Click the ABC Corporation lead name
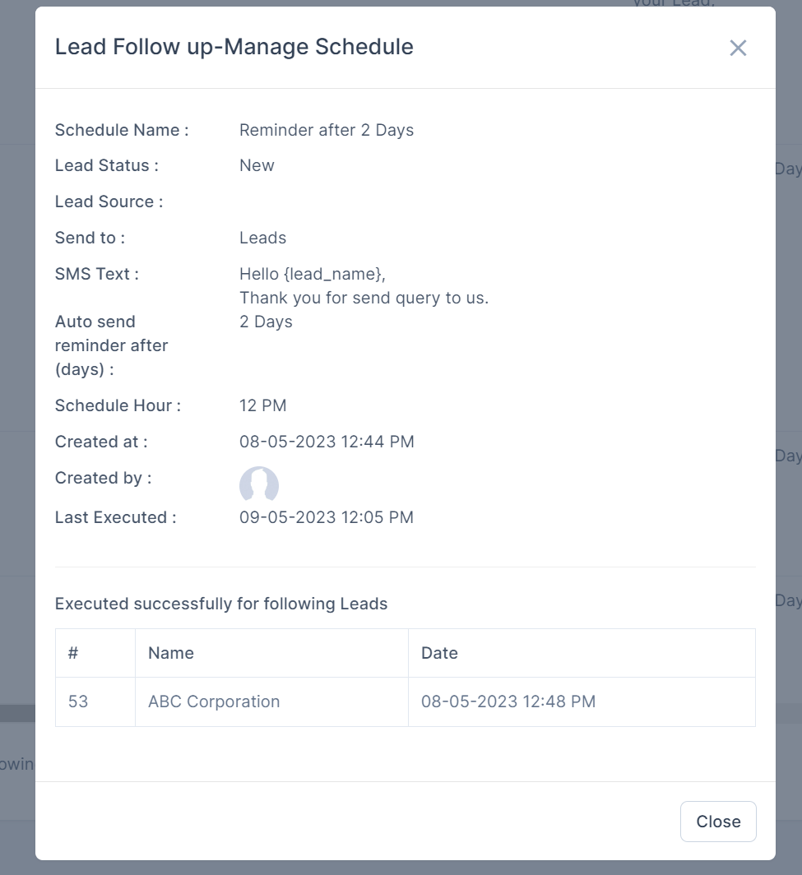Viewport: 802px width, 875px height. pyautogui.click(x=214, y=701)
